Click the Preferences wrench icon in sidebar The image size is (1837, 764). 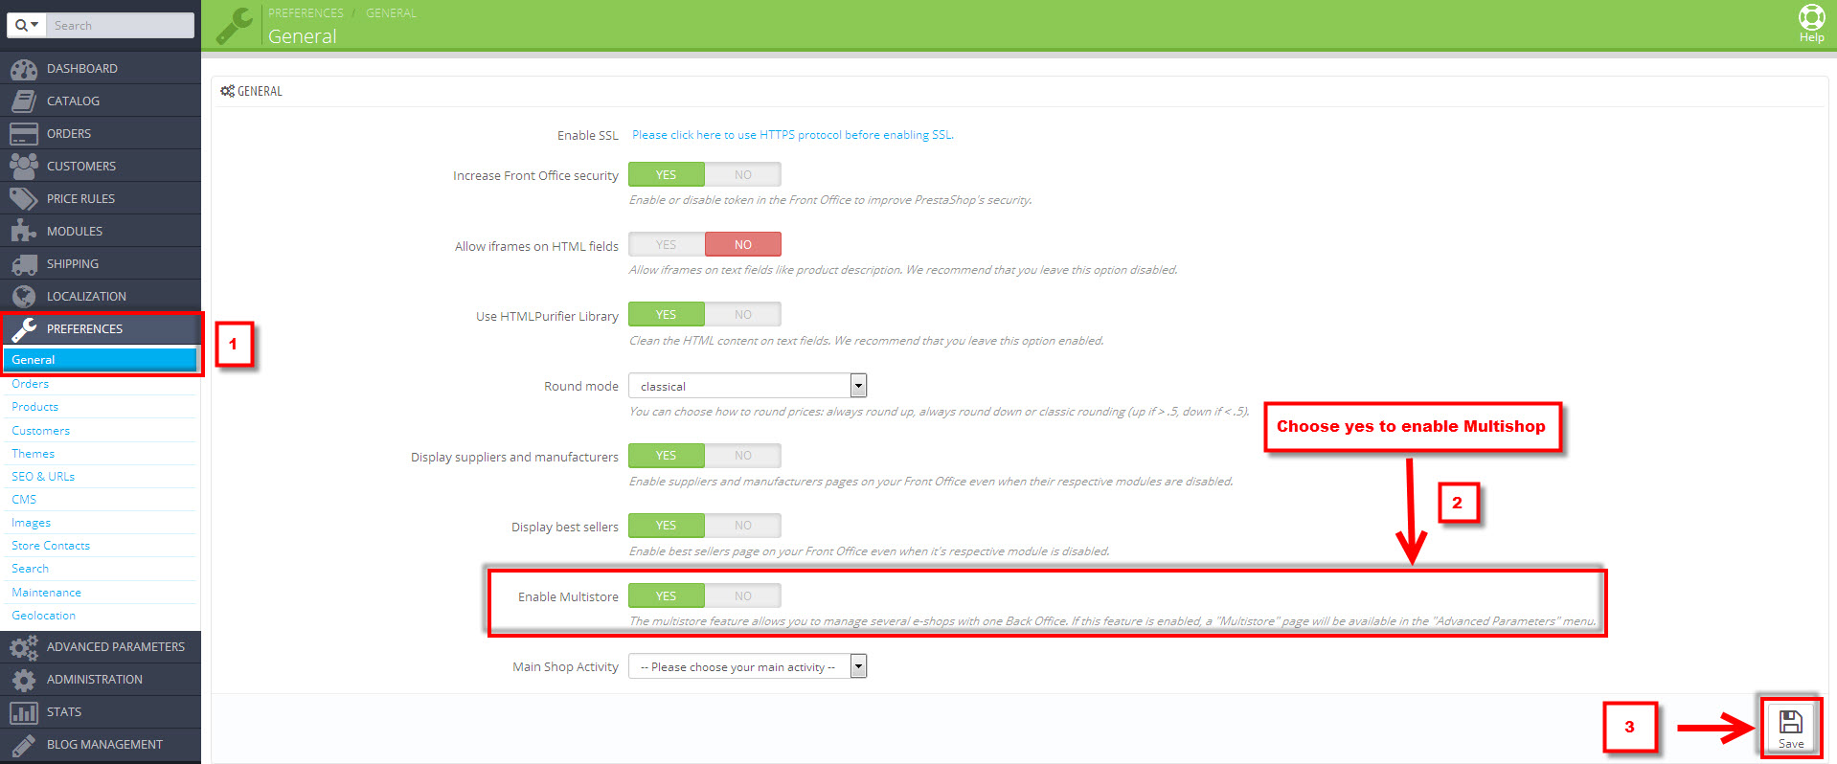click(x=24, y=329)
